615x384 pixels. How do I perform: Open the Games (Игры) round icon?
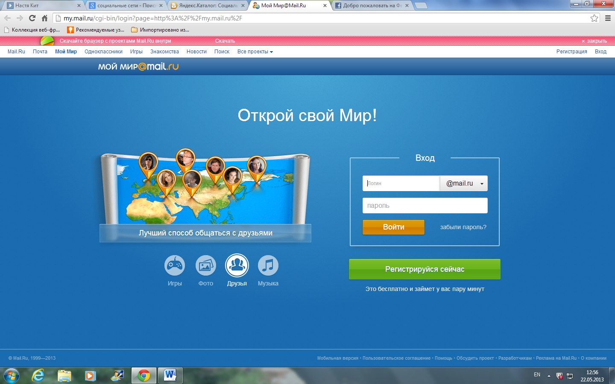tap(175, 265)
